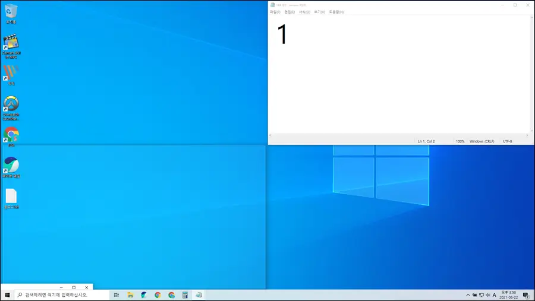Minimize the Notepad window

click(x=502, y=5)
